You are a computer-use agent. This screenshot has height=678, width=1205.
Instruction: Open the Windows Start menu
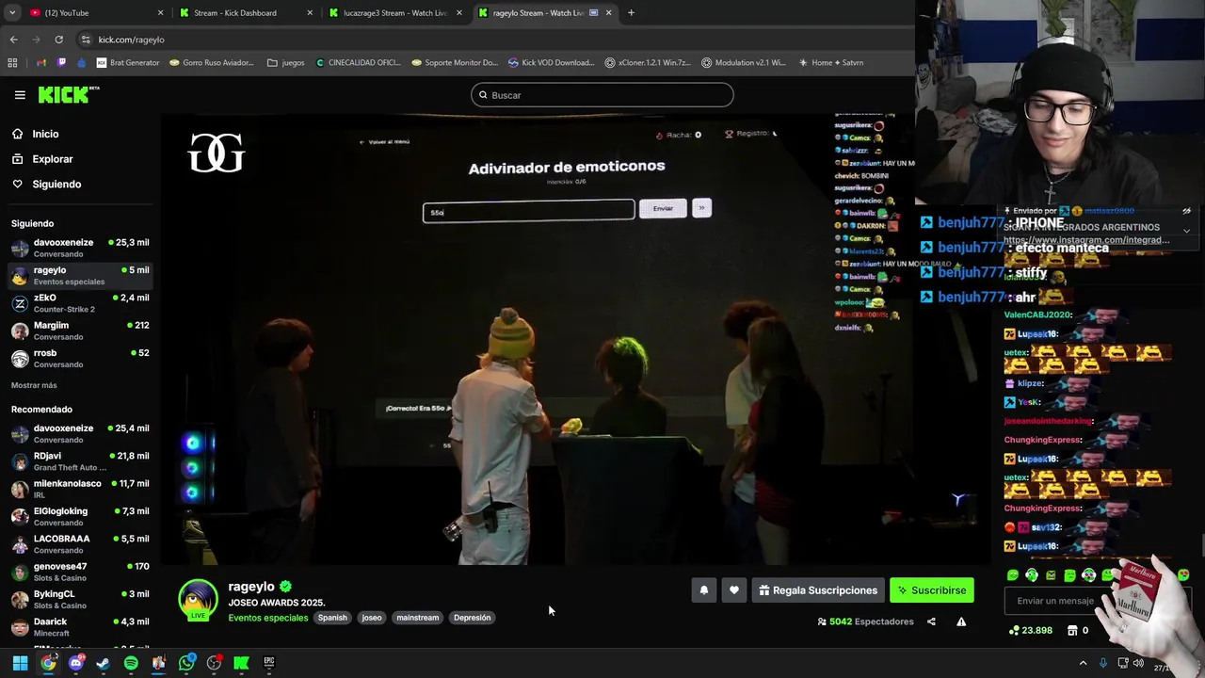(20, 663)
